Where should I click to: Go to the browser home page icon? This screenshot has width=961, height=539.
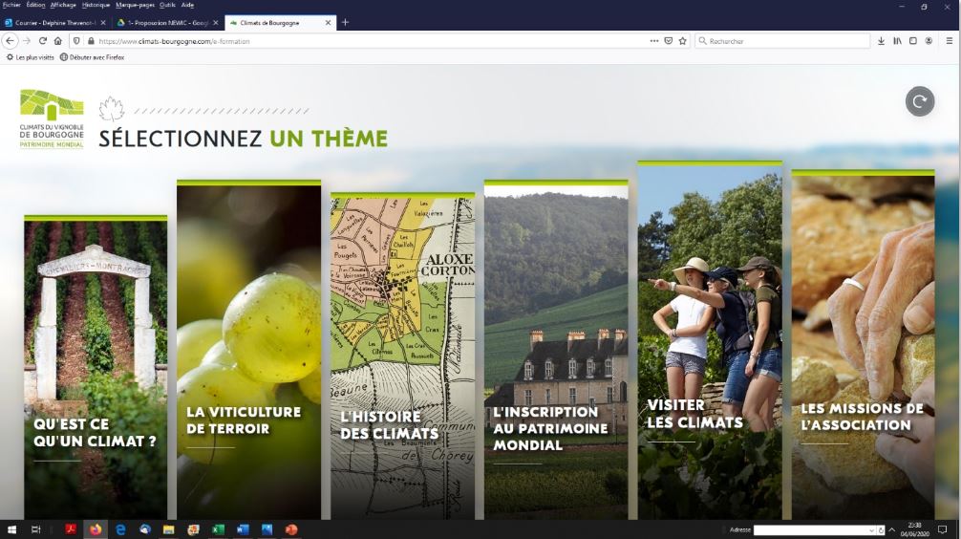tap(57, 41)
